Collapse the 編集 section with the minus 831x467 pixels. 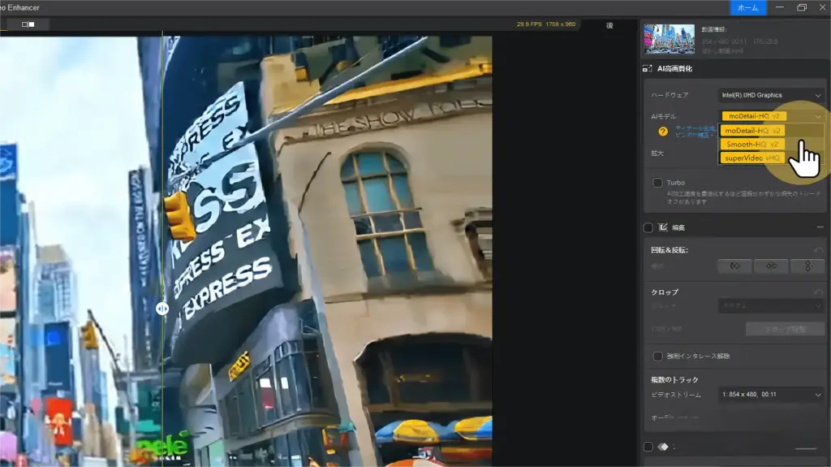point(820,227)
